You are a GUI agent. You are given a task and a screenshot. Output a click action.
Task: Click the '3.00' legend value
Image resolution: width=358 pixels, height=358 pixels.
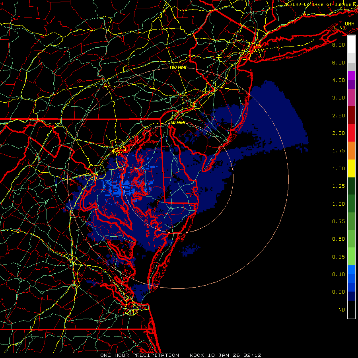click(x=339, y=98)
